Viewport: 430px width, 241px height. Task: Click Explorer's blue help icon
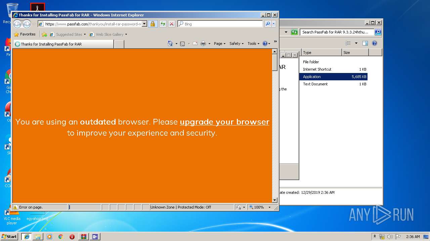(375, 43)
